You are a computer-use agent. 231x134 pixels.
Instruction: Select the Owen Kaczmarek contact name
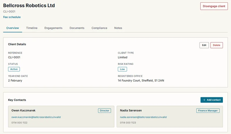pos(23,110)
